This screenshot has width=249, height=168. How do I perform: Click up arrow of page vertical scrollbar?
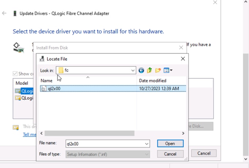pos(246,2)
